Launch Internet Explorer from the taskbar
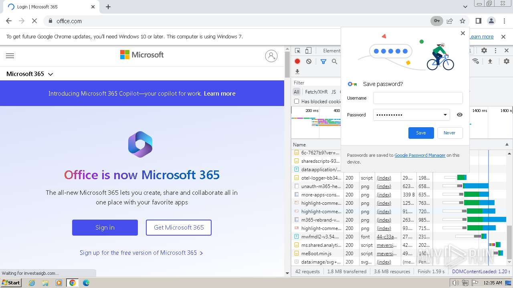The width and height of the screenshot is (513, 288). pyautogui.click(x=32, y=283)
